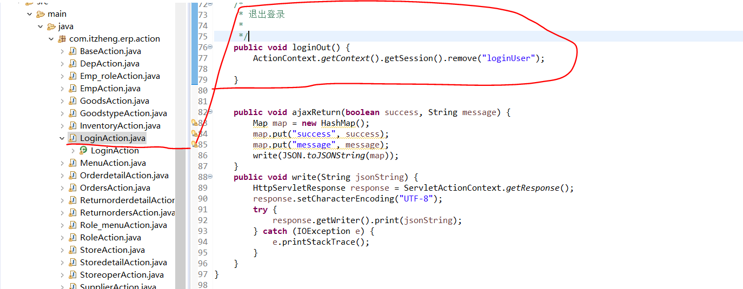
Task: Click the DepAction.java file icon
Action: 72,64
